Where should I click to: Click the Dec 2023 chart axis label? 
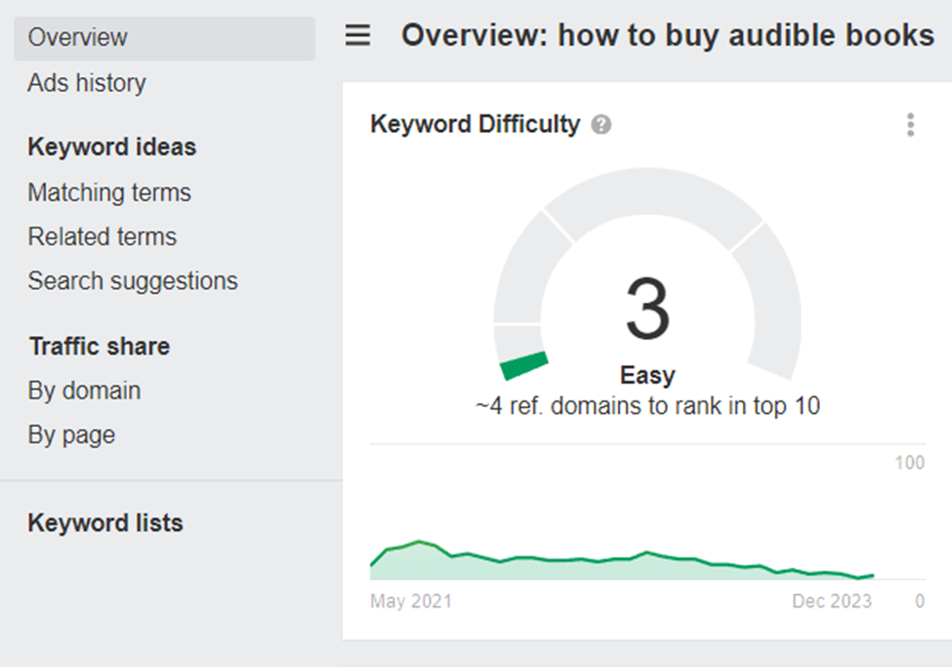[832, 602]
